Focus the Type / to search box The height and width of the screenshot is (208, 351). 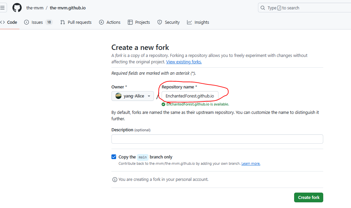click(x=304, y=8)
